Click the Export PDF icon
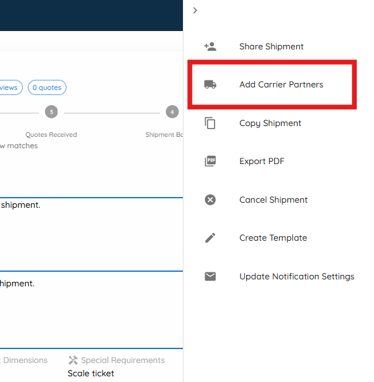This screenshot has width=374, height=382. tap(210, 161)
